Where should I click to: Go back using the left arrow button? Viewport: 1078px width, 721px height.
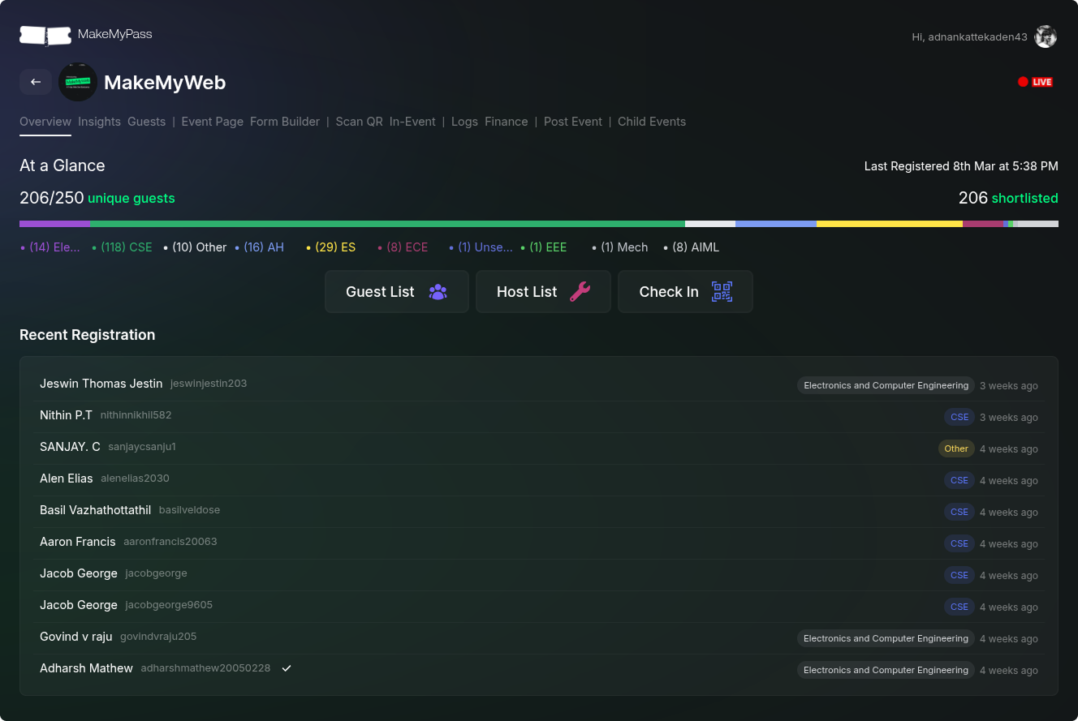[36, 82]
